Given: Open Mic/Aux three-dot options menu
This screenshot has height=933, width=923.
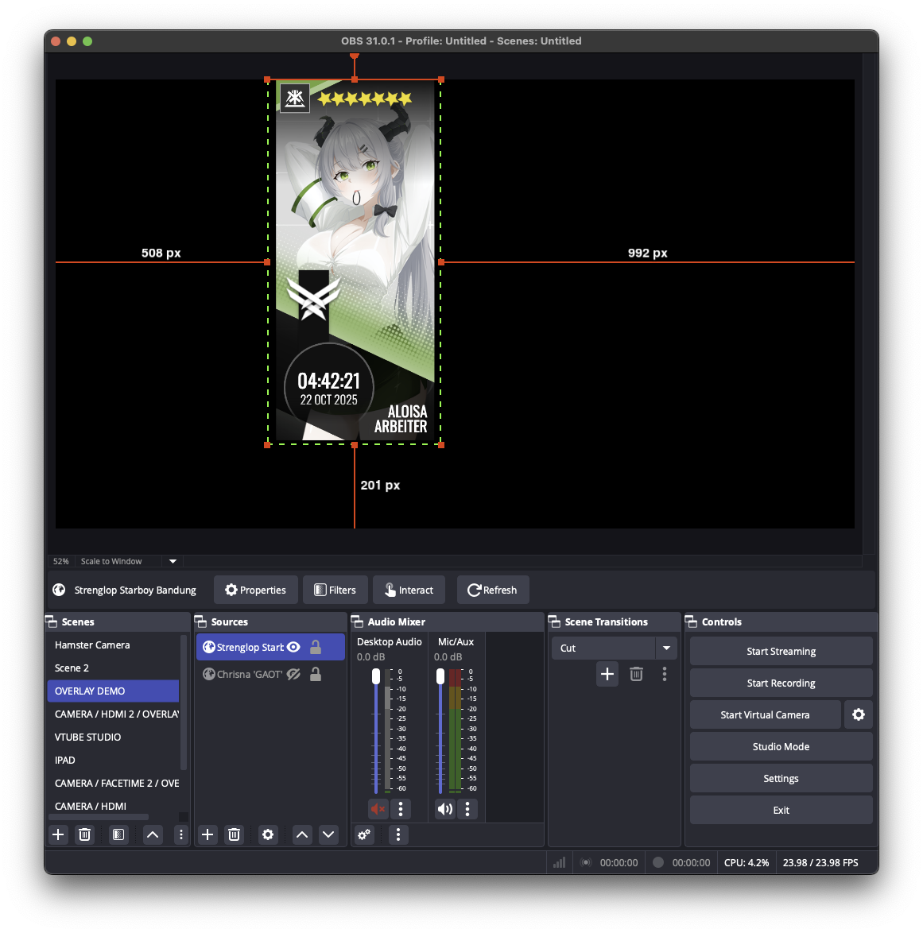Looking at the screenshot, I should point(467,809).
